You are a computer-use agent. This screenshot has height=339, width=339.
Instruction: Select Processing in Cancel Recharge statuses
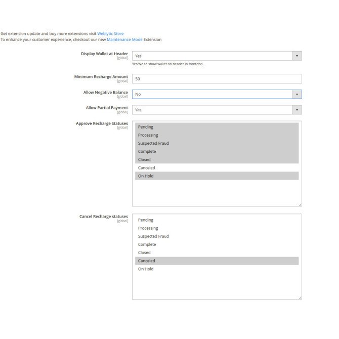click(217, 228)
